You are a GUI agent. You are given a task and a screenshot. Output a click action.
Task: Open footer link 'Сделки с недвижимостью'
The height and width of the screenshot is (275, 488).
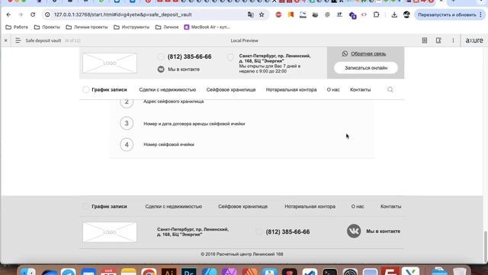click(174, 206)
